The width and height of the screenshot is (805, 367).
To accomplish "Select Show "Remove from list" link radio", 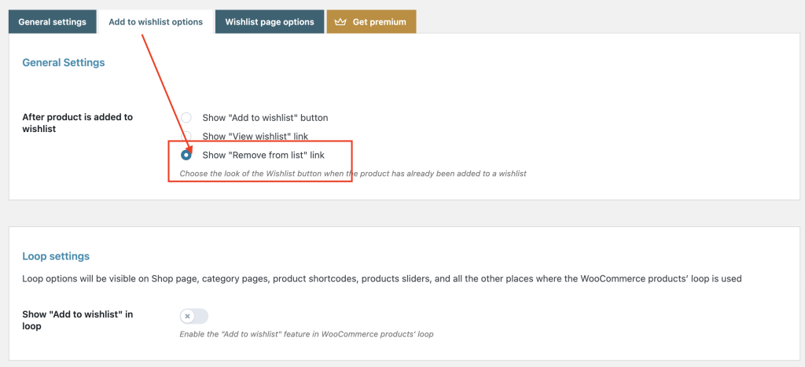I will pyautogui.click(x=186, y=155).
